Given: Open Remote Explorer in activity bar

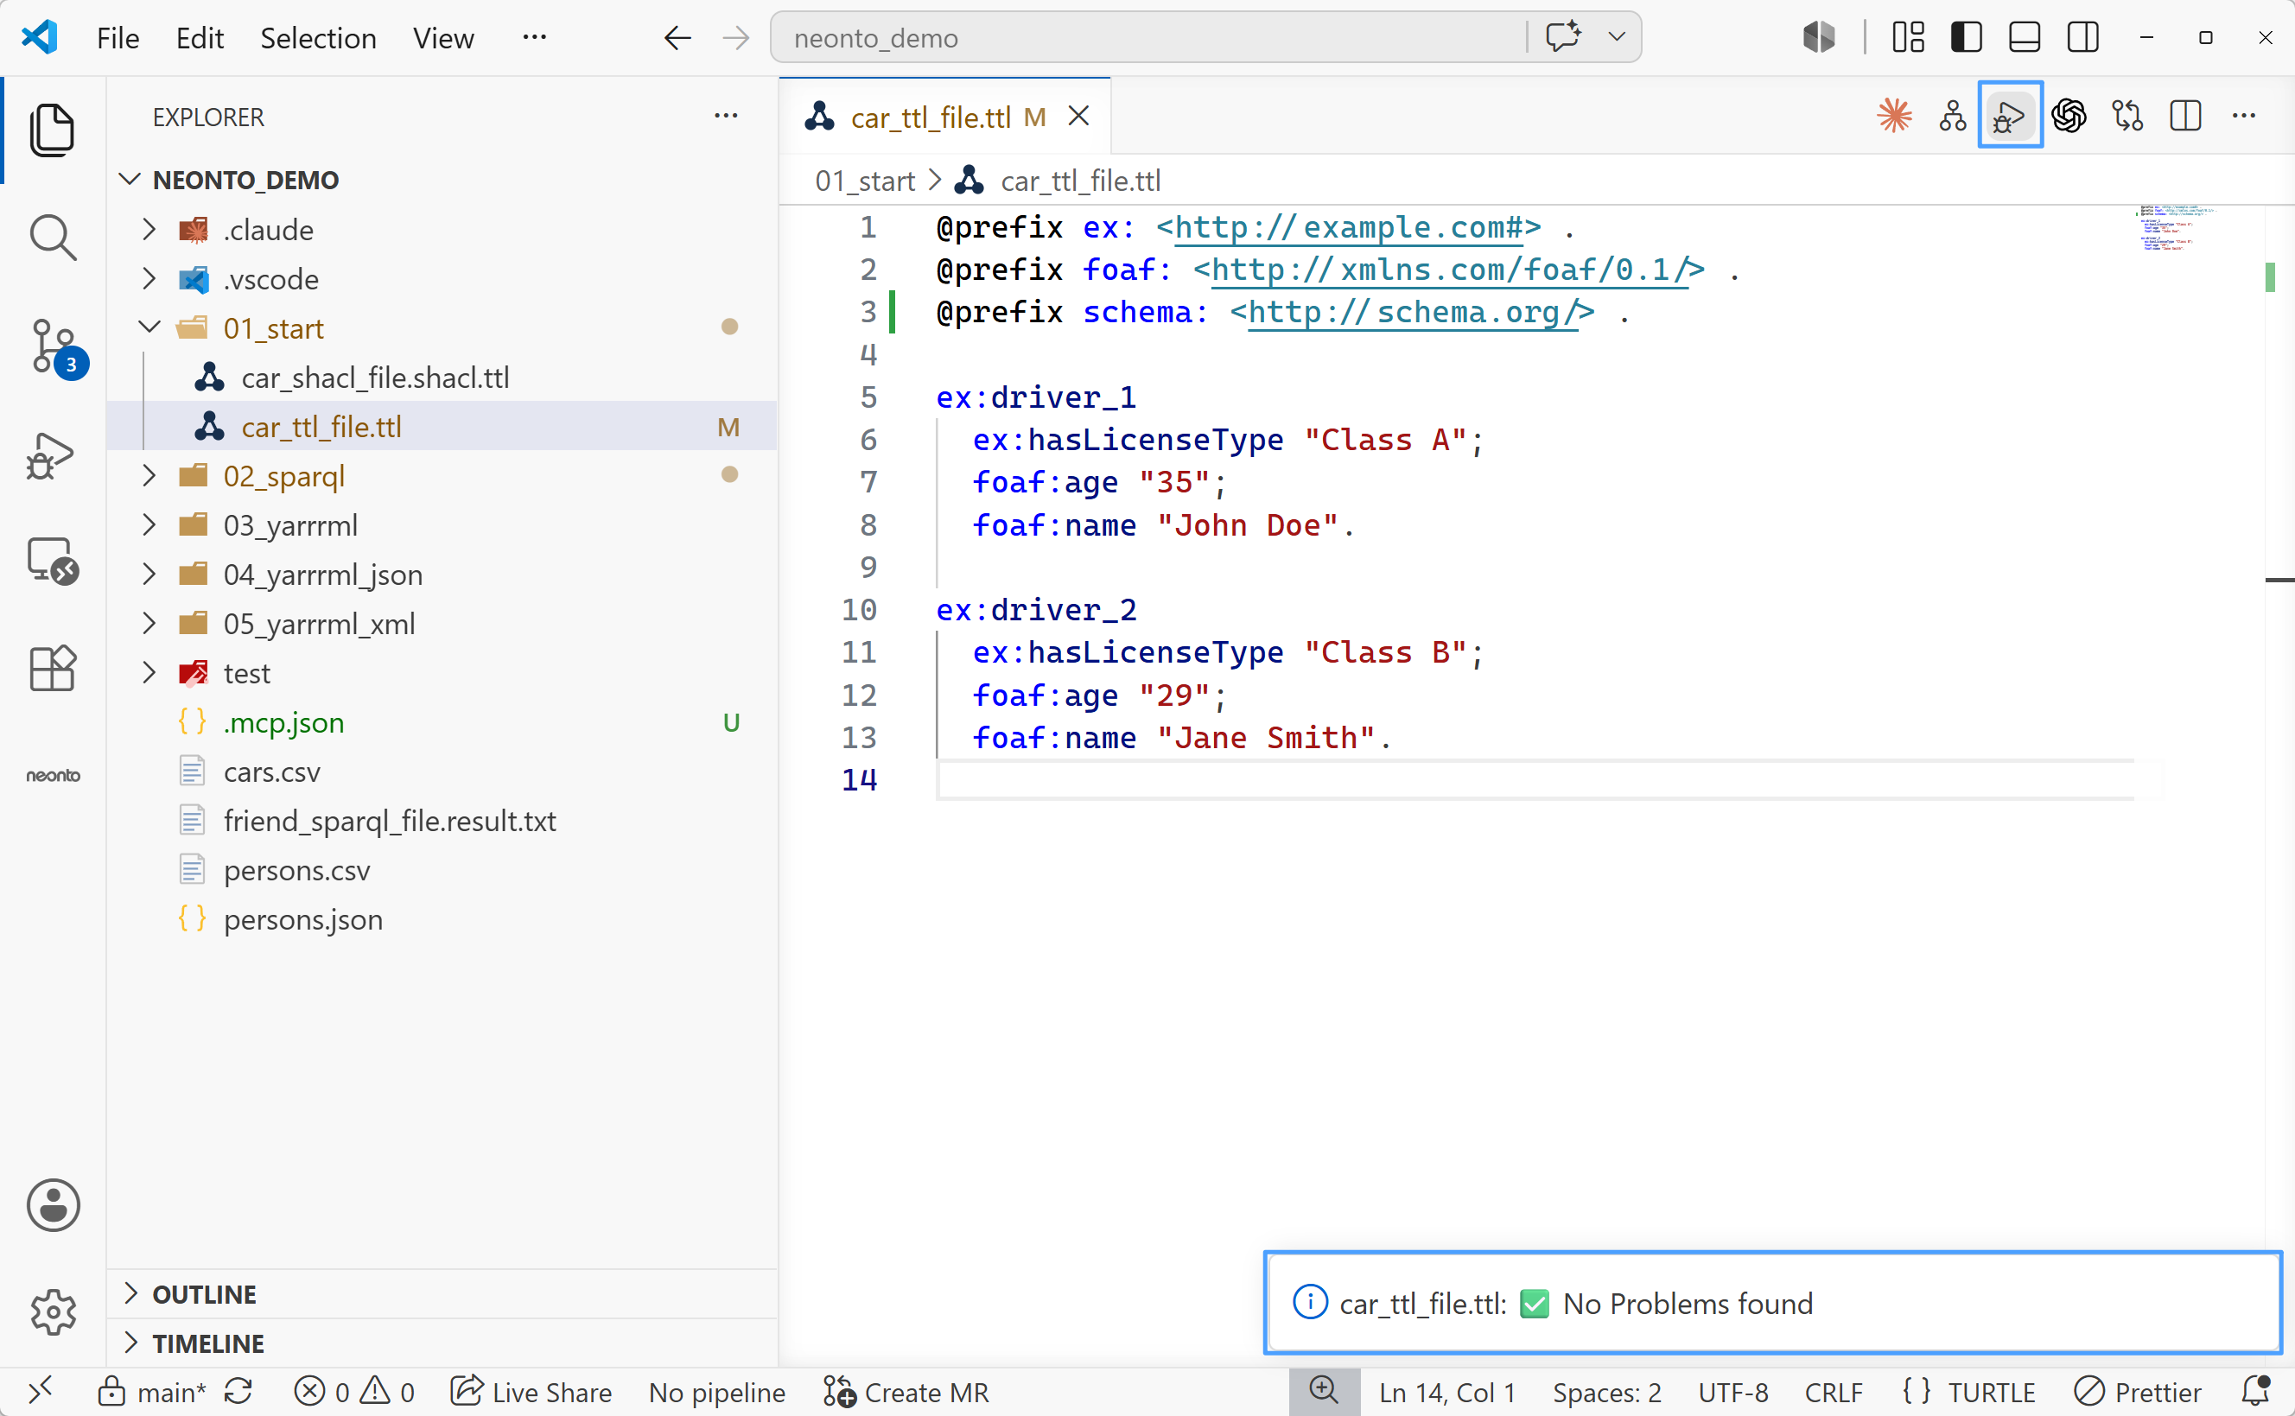Looking at the screenshot, I should [x=53, y=561].
